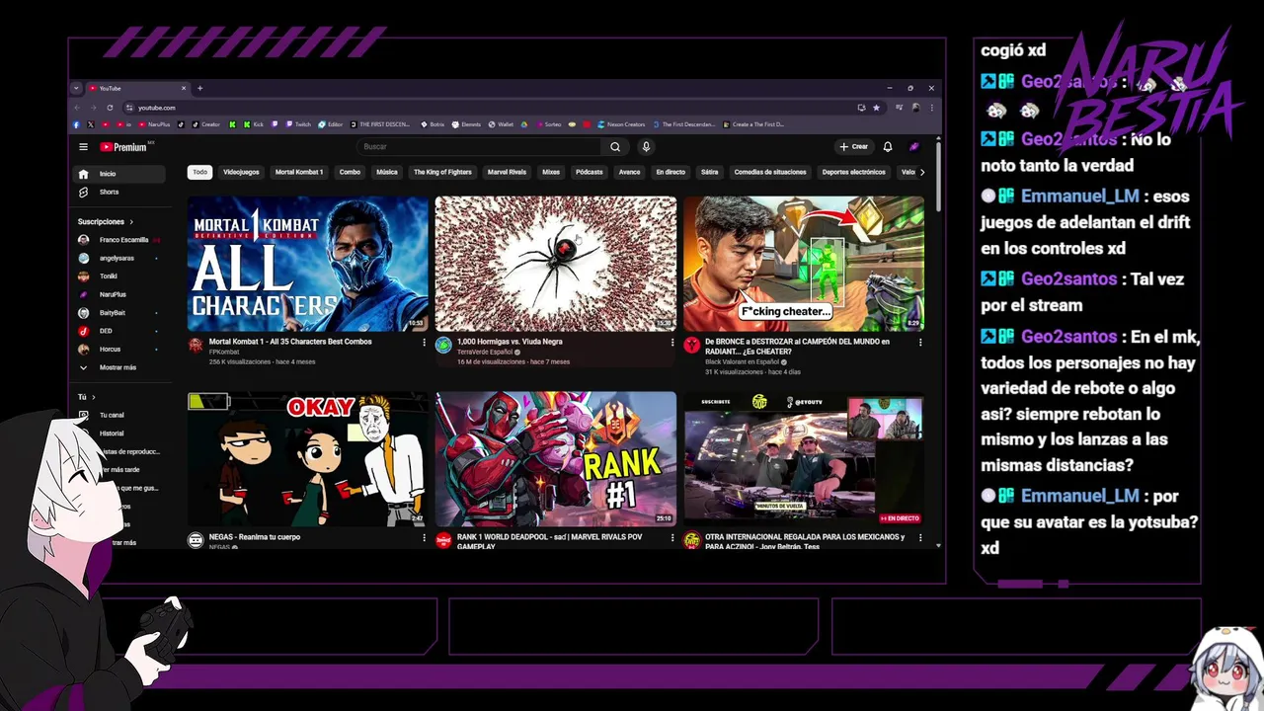Open new browser tab with plus
The width and height of the screenshot is (1264, 711).
pos(199,88)
